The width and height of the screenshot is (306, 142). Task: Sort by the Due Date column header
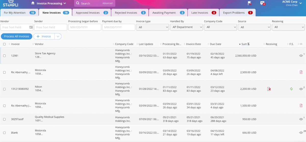pos(215,44)
